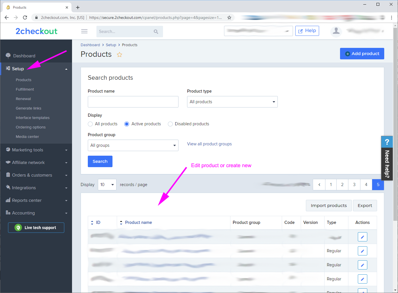Image resolution: width=398 pixels, height=293 pixels.
Task: Select Disabled products radio button
Action: pyautogui.click(x=170, y=124)
